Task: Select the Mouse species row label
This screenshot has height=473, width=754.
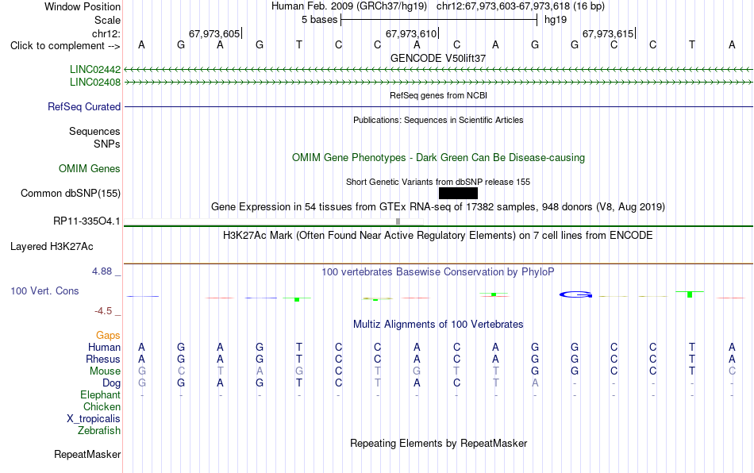Action: [x=105, y=371]
